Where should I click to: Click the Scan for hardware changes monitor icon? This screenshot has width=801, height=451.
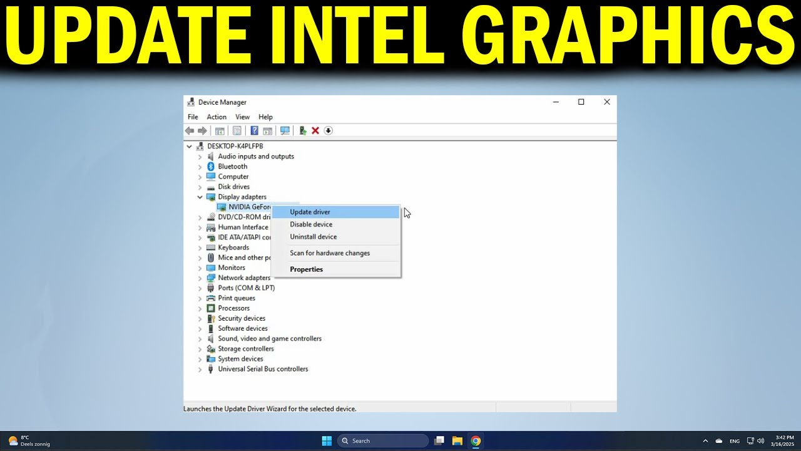click(x=285, y=131)
